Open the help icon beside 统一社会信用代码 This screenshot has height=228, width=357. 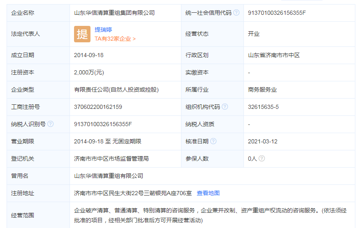click(236, 12)
